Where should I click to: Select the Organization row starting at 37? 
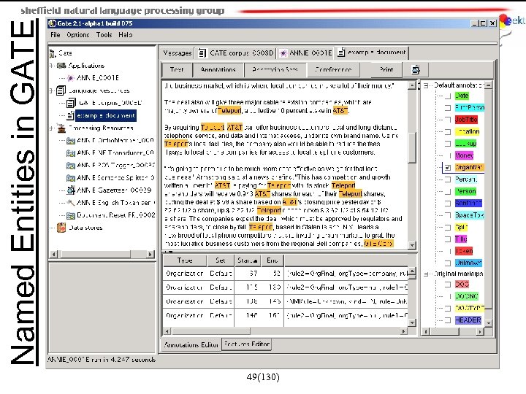pyautogui.click(x=285, y=274)
